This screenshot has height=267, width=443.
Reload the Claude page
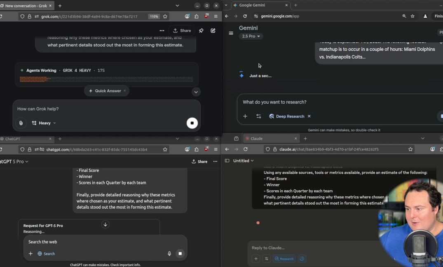tap(246, 149)
